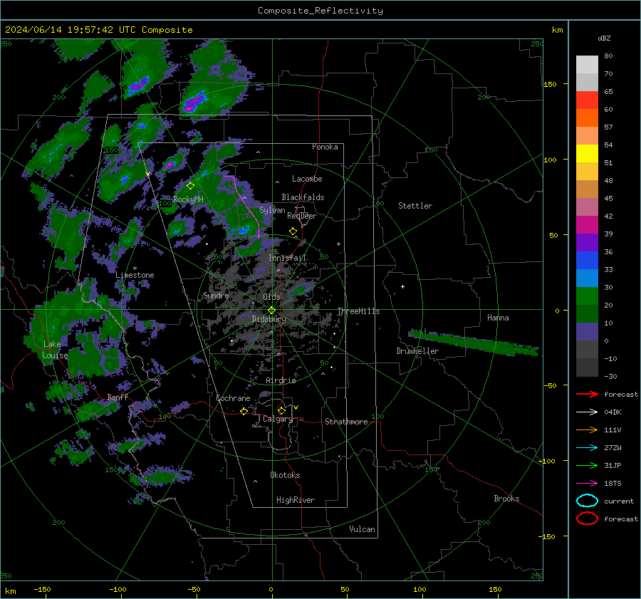Select the 20 dBZ green color swatch
The image size is (641, 599).
click(x=587, y=296)
